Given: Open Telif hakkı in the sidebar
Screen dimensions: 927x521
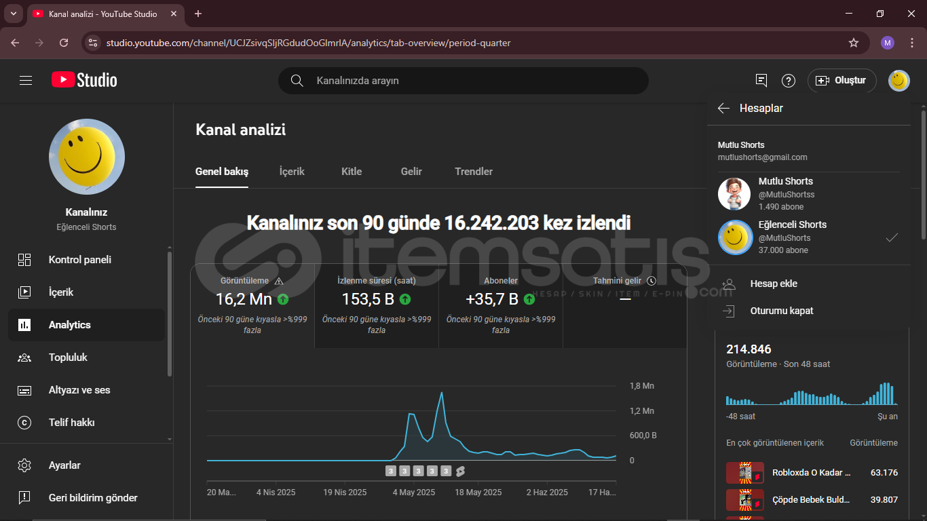Looking at the screenshot, I should click(x=87, y=423).
